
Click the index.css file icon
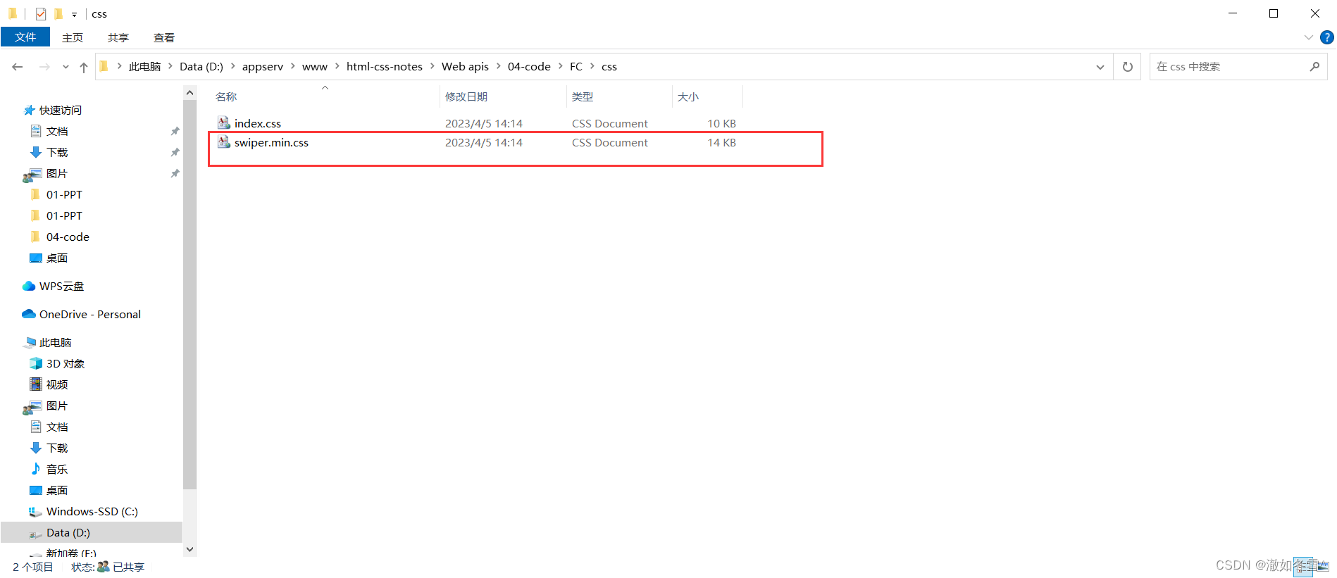point(223,123)
